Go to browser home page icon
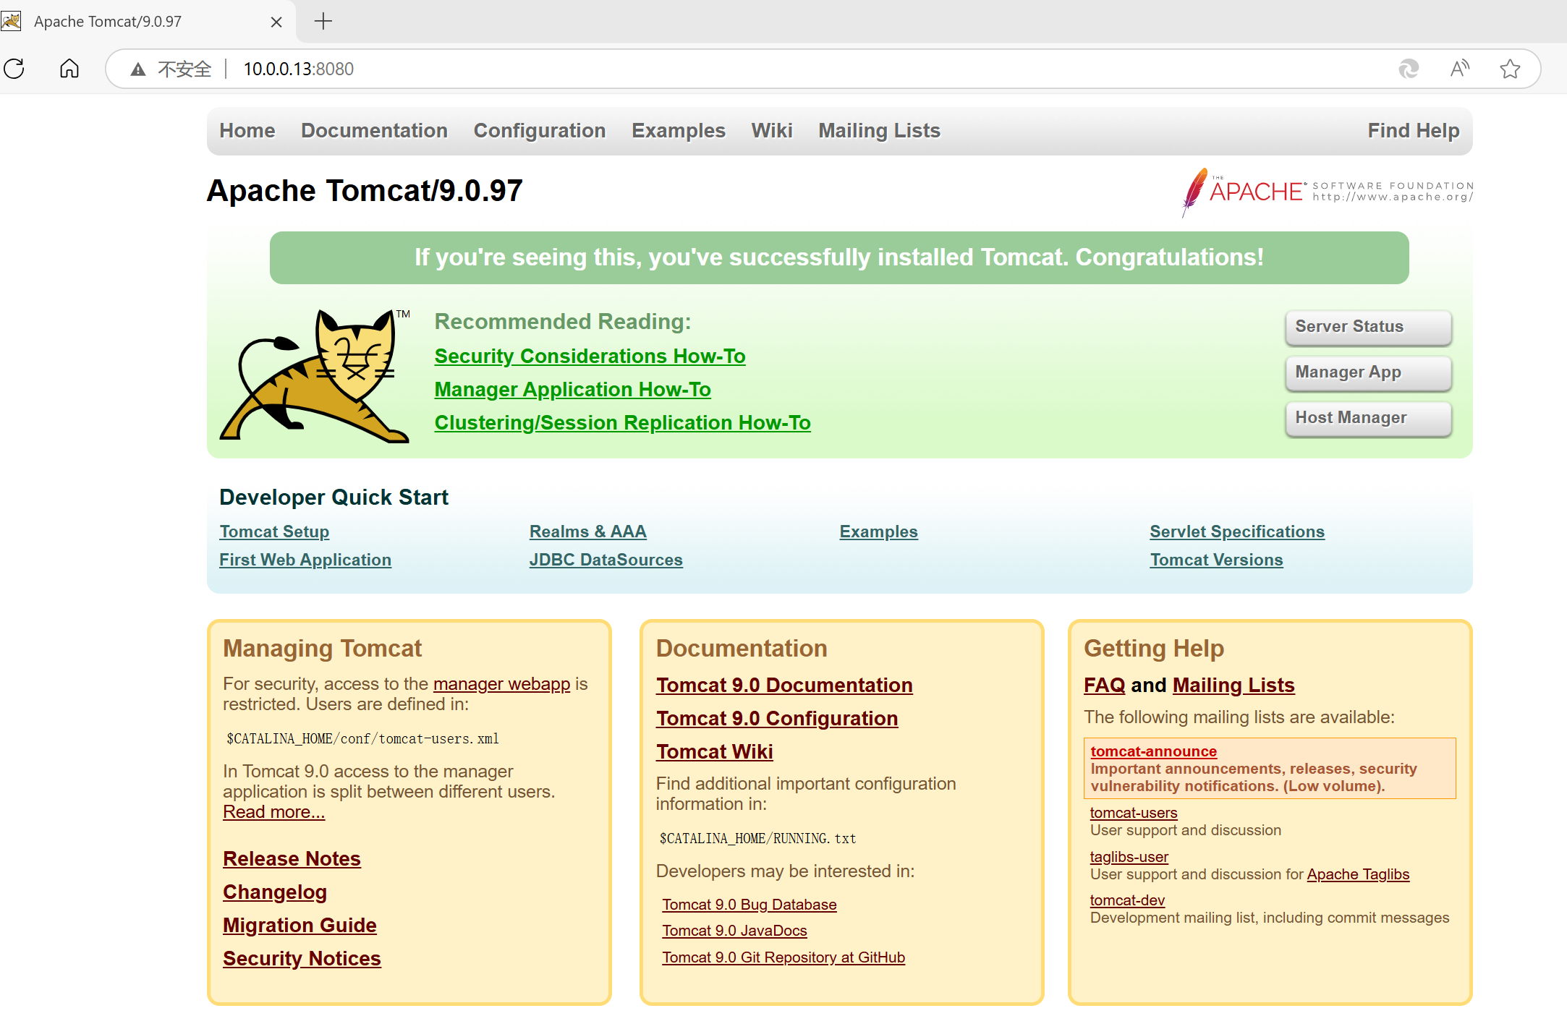Viewport: 1567px width, 1016px height. pyautogui.click(x=69, y=69)
